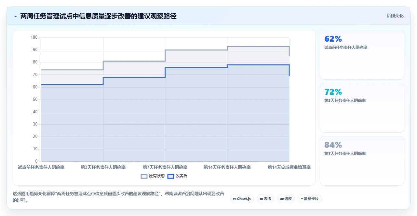Click the 试点前任务责任人明确率 card caption
This screenshot has width=417, height=216.
point(346,47)
